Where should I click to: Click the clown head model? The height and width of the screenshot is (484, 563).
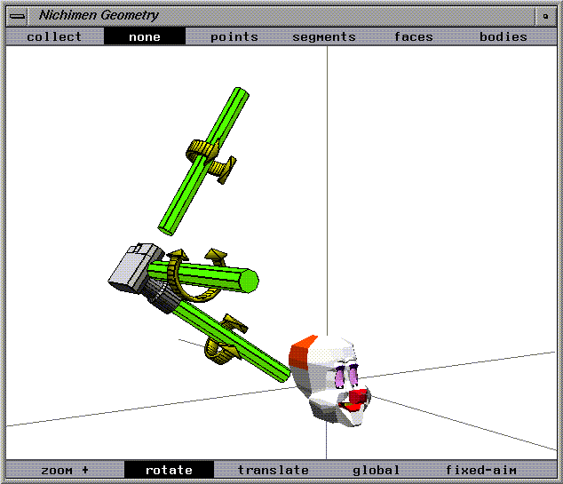[x=329, y=381]
